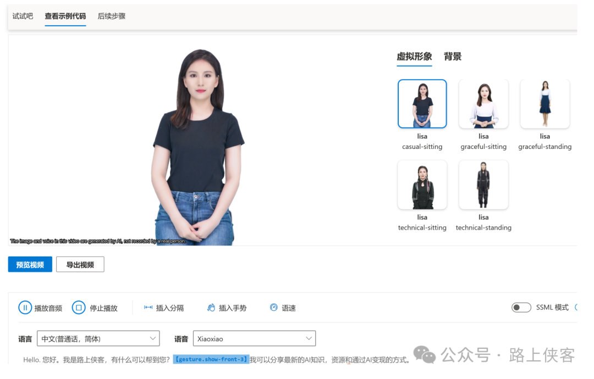The height and width of the screenshot is (379, 594).
Task: Go to the 后续步骤 tab
Action: point(111,16)
